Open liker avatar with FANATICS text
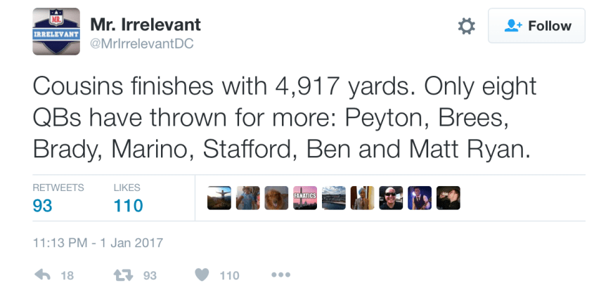The width and height of the screenshot is (594, 288). pyautogui.click(x=304, y=198)
